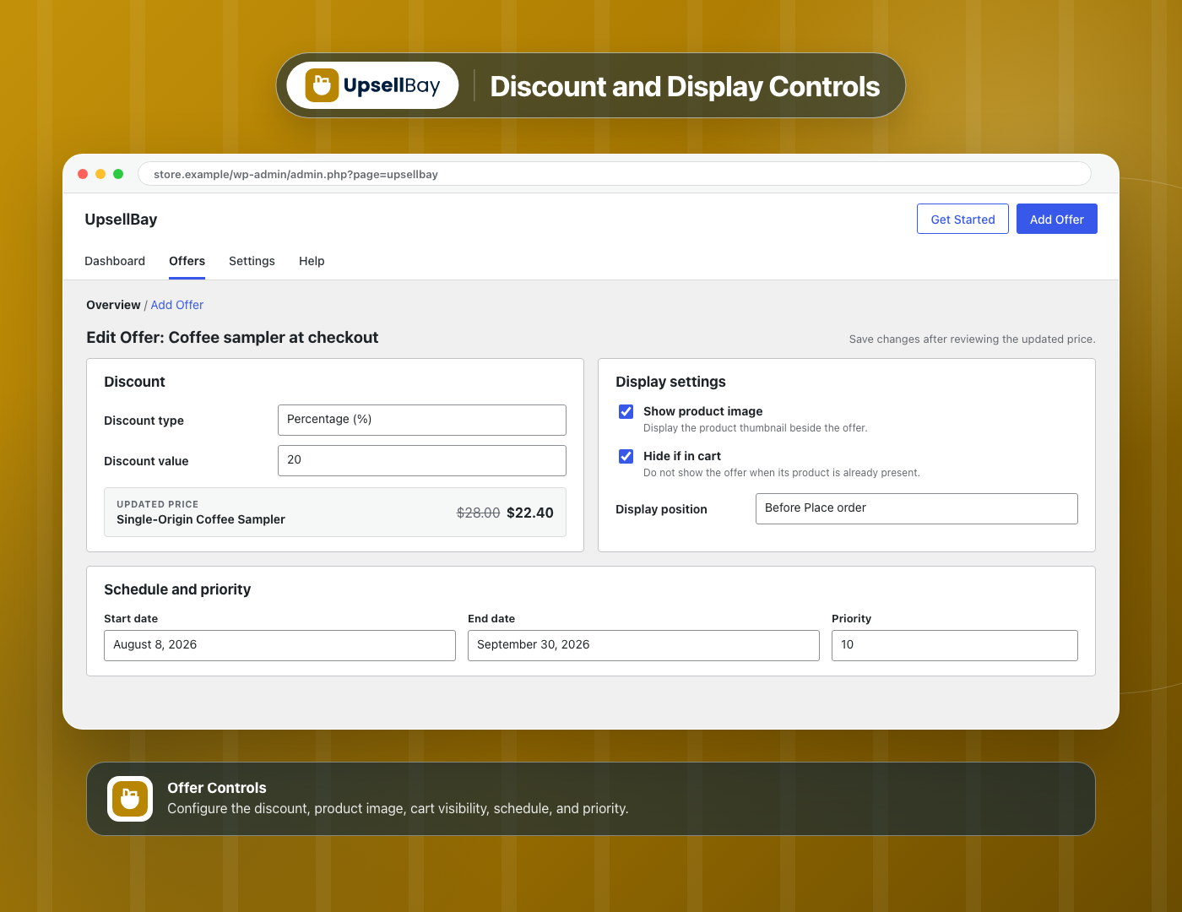Click Single-Origin Coffee Sampler product name
The image size is (1182, 912).
point(201,519)
